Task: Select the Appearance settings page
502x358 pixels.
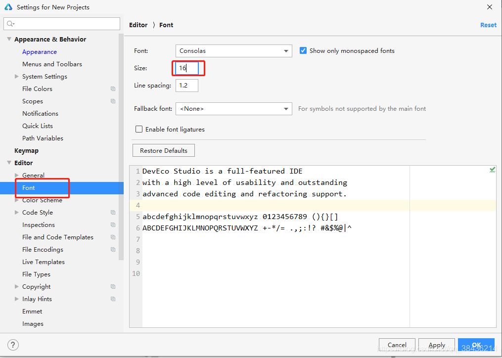Action: pos(40,51)
